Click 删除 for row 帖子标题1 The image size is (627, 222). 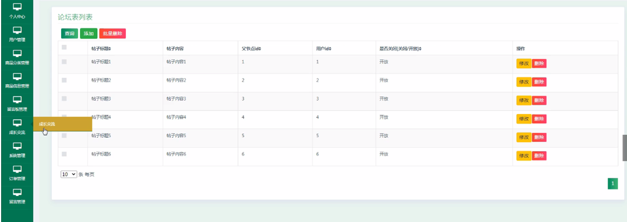(539, 63)
